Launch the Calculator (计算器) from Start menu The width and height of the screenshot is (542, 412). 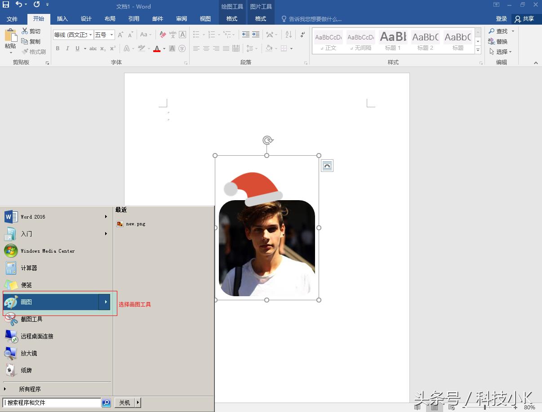(29, 268)
